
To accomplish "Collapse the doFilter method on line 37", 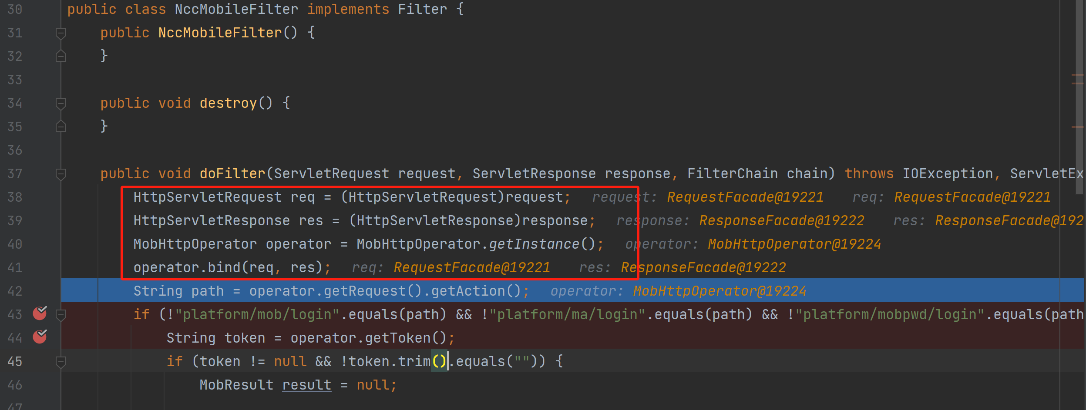I will click(61, 174).
